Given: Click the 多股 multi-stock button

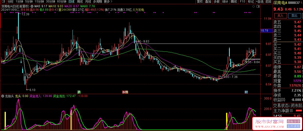Looking at the screenshot, I should pos(216,2).
